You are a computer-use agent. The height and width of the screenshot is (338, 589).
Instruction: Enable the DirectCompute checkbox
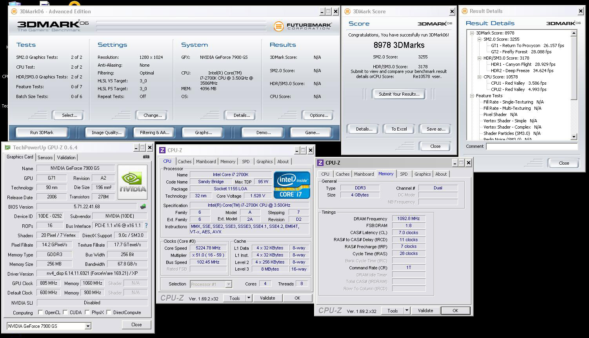(x=109, y=313)
